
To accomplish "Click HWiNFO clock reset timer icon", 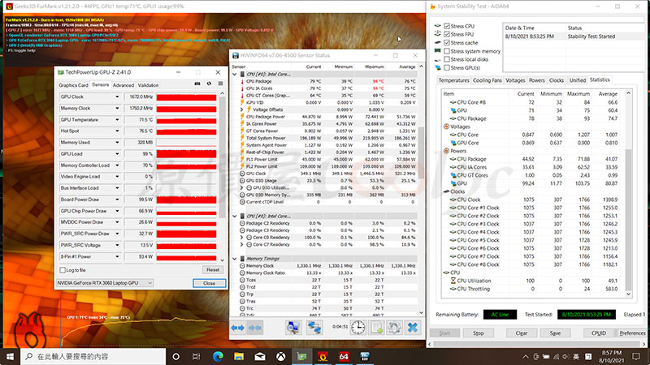I will [x=357, y=328].
